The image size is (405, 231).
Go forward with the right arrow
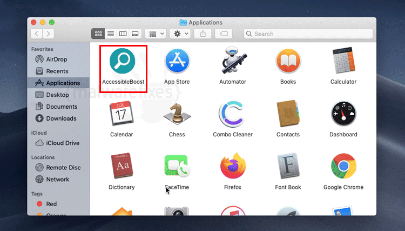48,34
